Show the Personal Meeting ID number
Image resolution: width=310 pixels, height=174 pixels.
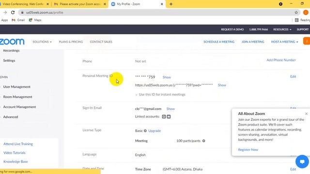click(x=167, y=77)
